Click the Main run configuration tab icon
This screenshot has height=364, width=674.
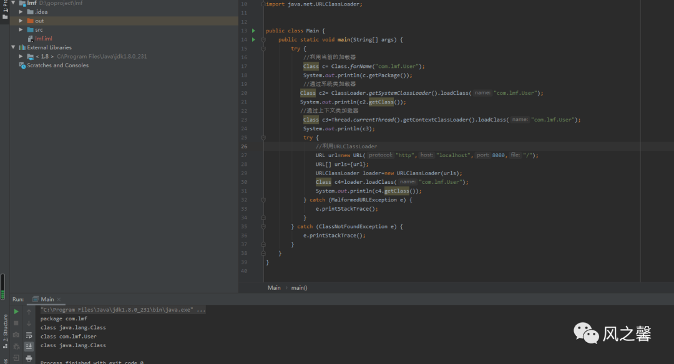coord(36,299)
